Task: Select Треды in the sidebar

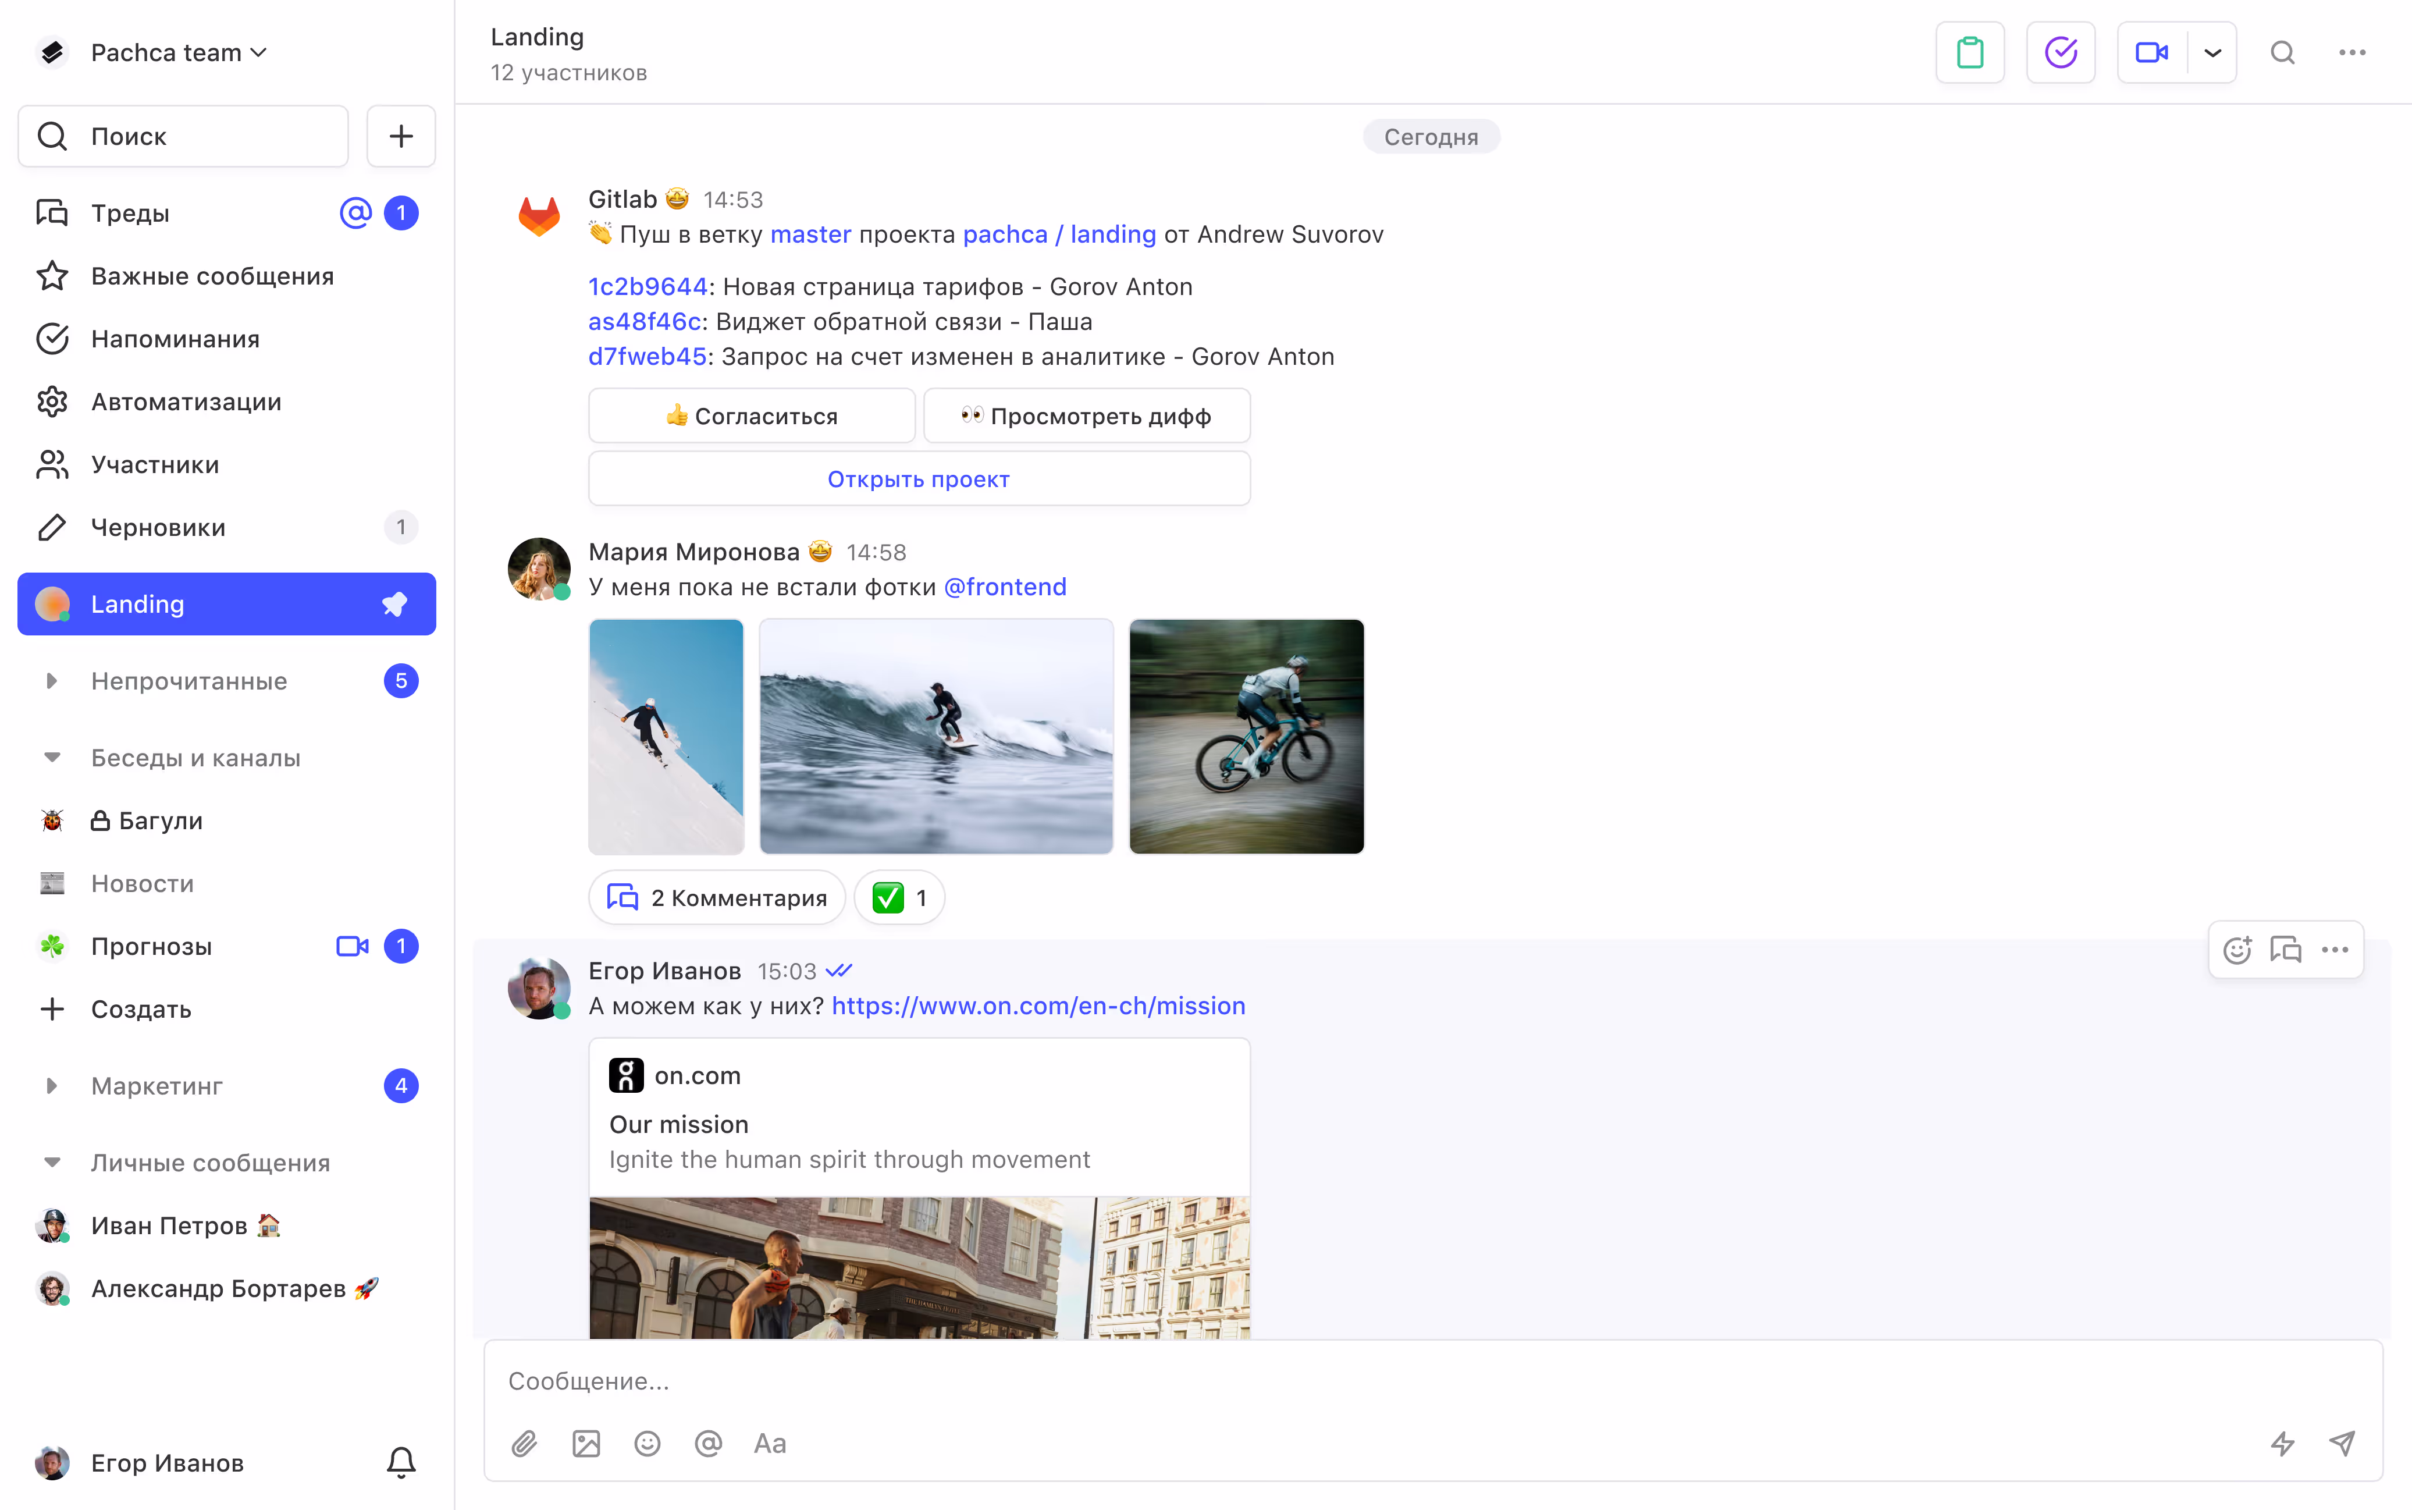Action: pos(129,212)
